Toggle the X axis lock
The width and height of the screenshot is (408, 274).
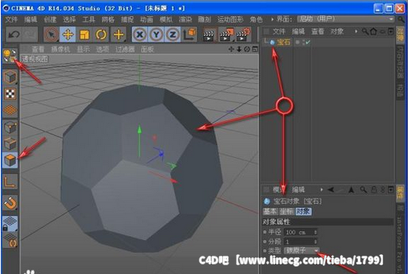click(140, 34)
